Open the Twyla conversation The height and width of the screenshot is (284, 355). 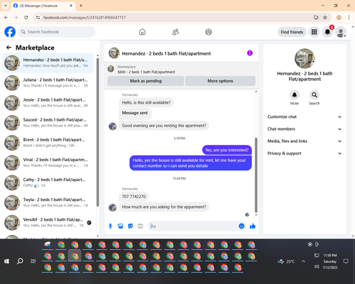coord(48,202)
